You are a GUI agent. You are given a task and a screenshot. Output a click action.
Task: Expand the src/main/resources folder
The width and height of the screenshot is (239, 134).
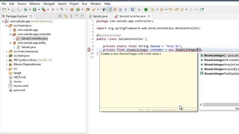(7, 51)
